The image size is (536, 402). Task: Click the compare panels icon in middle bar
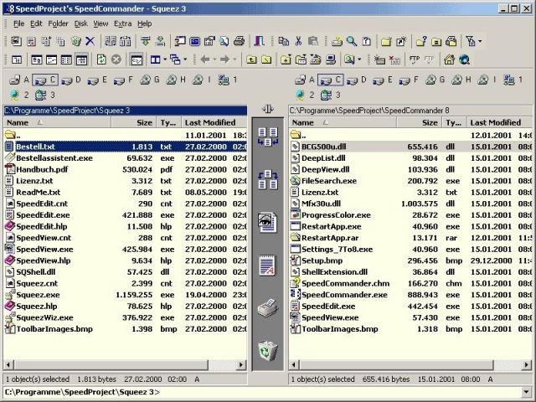[x=268, y=137]
